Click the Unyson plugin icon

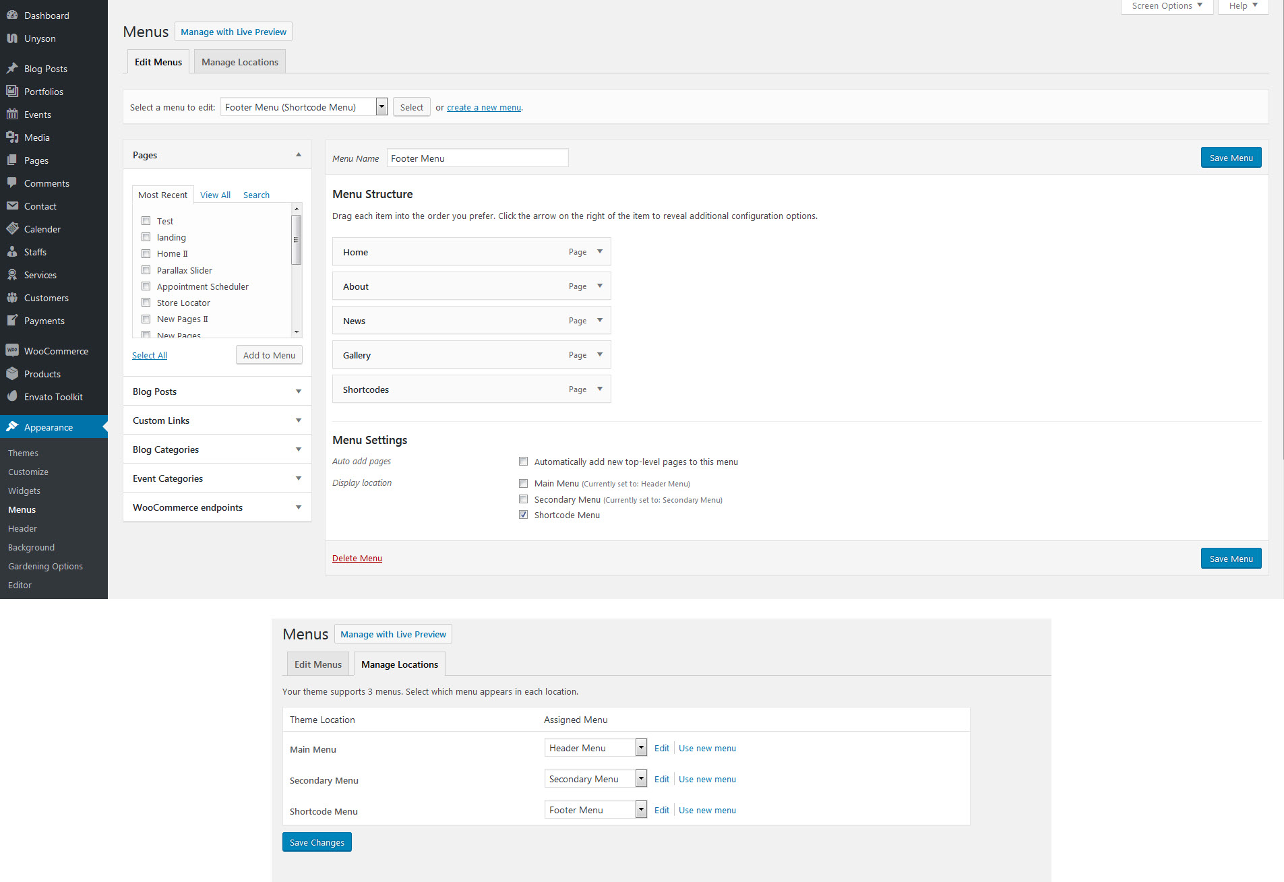(x=12, y=38)
